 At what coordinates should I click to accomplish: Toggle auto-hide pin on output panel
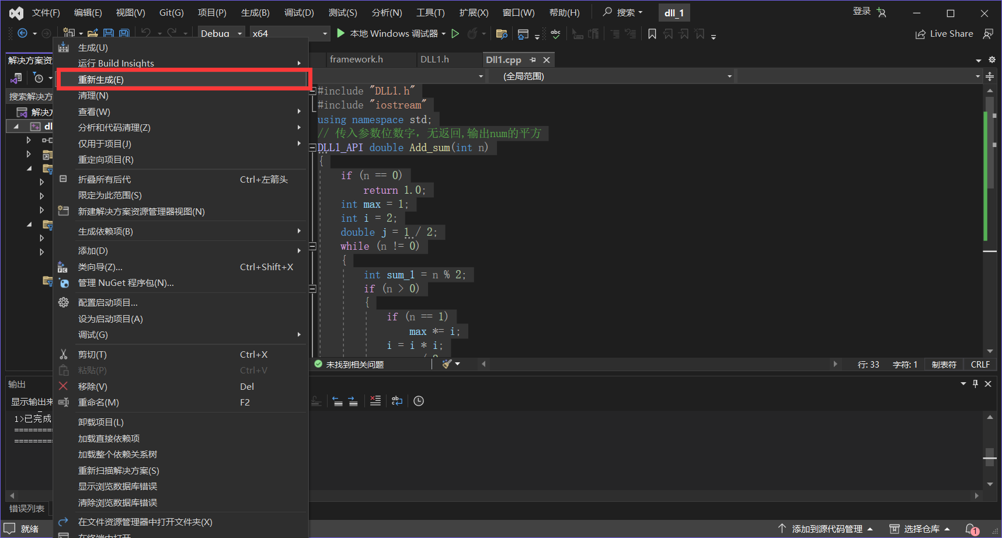[975, 384]
